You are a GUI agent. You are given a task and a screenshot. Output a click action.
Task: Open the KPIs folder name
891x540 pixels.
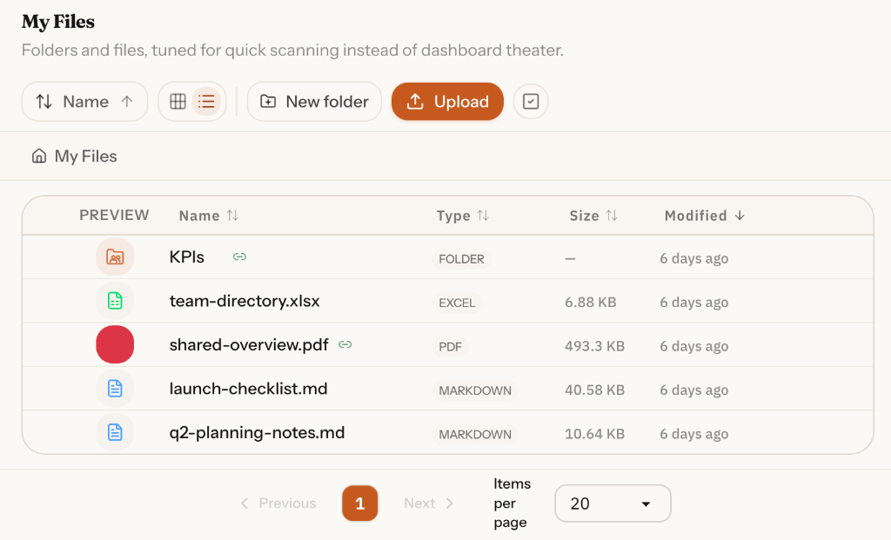[187, 257]
